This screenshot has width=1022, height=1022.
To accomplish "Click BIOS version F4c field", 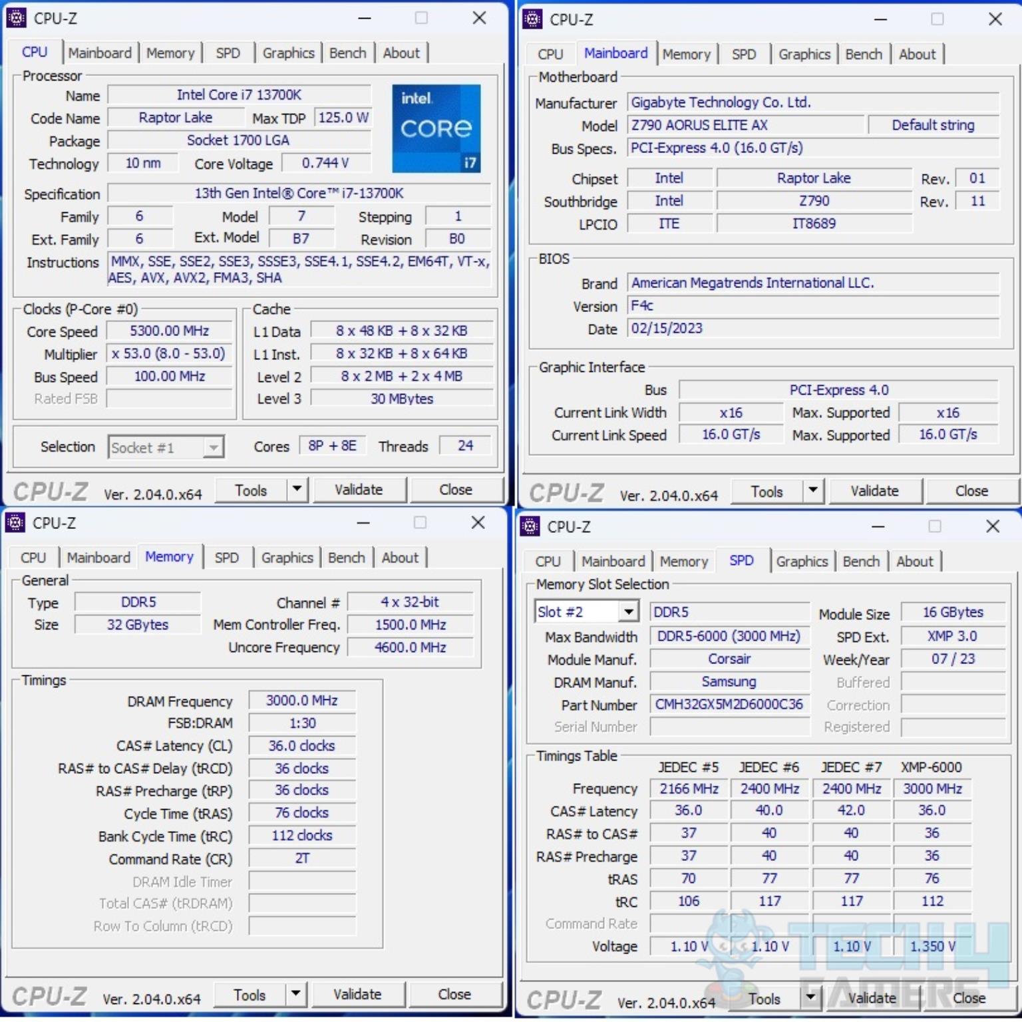I will click(x=813, y=306).
